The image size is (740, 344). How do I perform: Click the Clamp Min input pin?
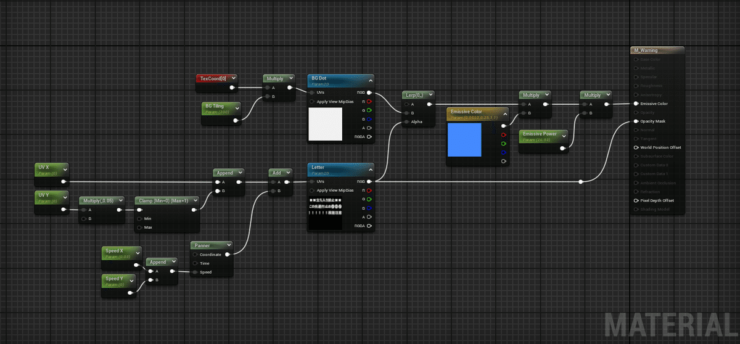coord(140,219)
